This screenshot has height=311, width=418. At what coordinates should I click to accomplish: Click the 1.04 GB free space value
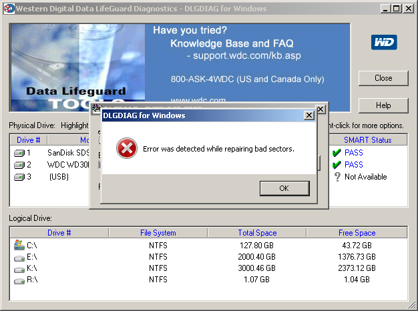[x=357, y=280]
